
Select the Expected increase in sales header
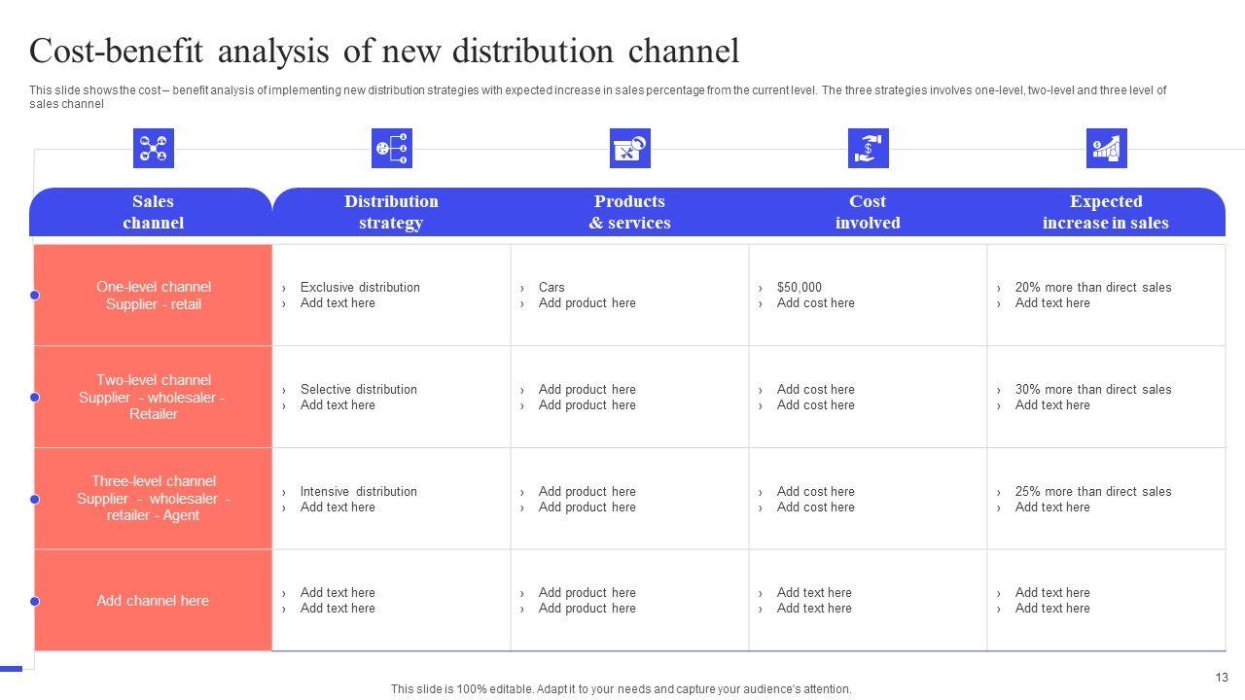1106,212
